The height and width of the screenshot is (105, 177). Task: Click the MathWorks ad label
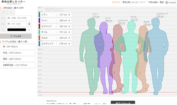(x=52, y=101)
